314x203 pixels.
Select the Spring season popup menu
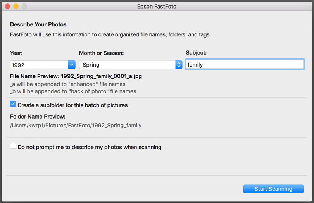click(x=131, y=65)
